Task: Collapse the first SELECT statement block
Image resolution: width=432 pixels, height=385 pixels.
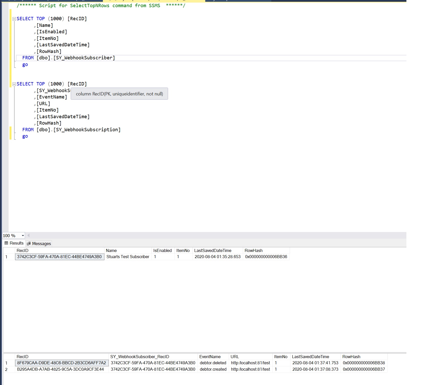Action: [14, 19]
